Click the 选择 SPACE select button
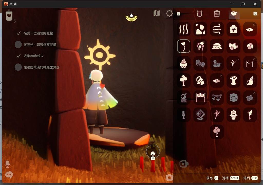The image size is (263, 185). [x=231, y=178]
